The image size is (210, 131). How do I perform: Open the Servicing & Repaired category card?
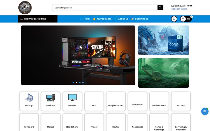181,122
